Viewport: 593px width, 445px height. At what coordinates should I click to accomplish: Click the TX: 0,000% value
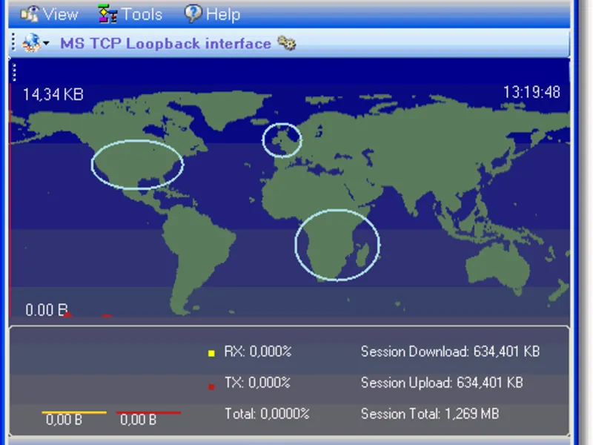coord(257,383)
